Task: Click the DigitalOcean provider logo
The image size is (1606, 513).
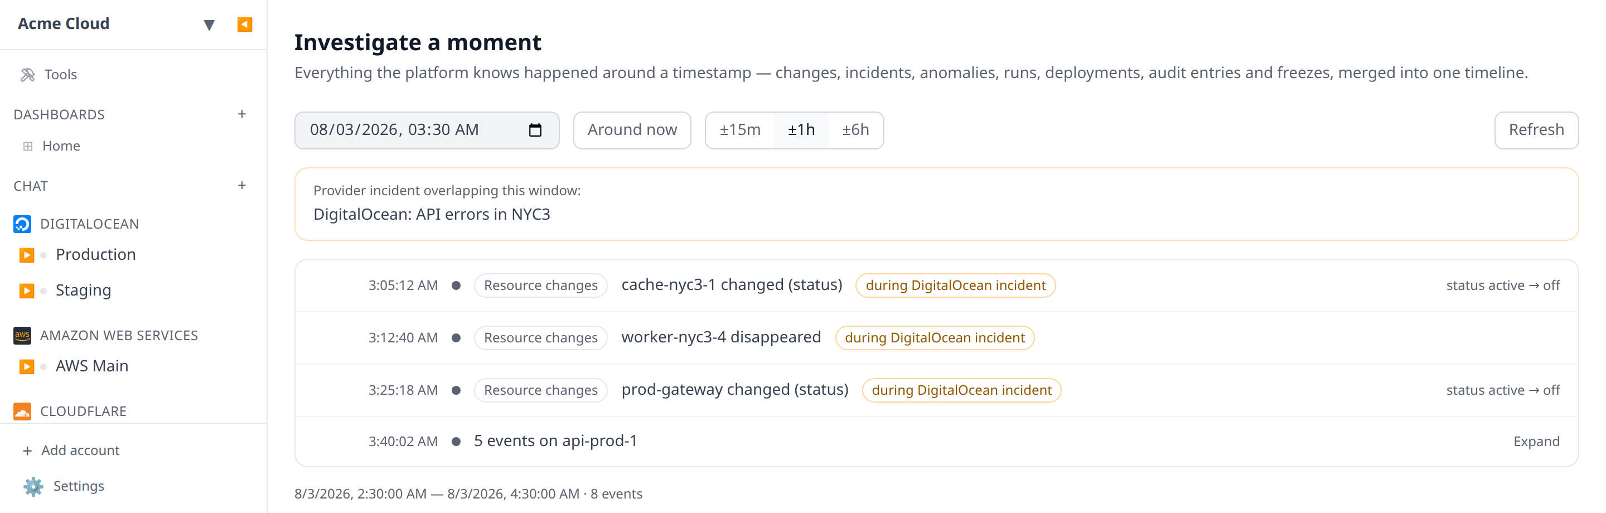Action: point(22,224)
